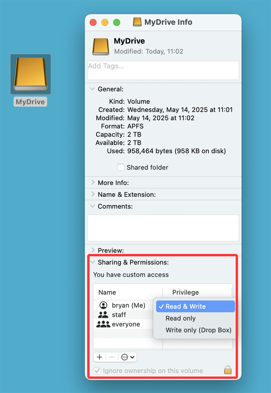Choose Write only (Drop Box) option
Viewport: 271px width, 393px height.
pyautogui.click(x=198, y=330)
